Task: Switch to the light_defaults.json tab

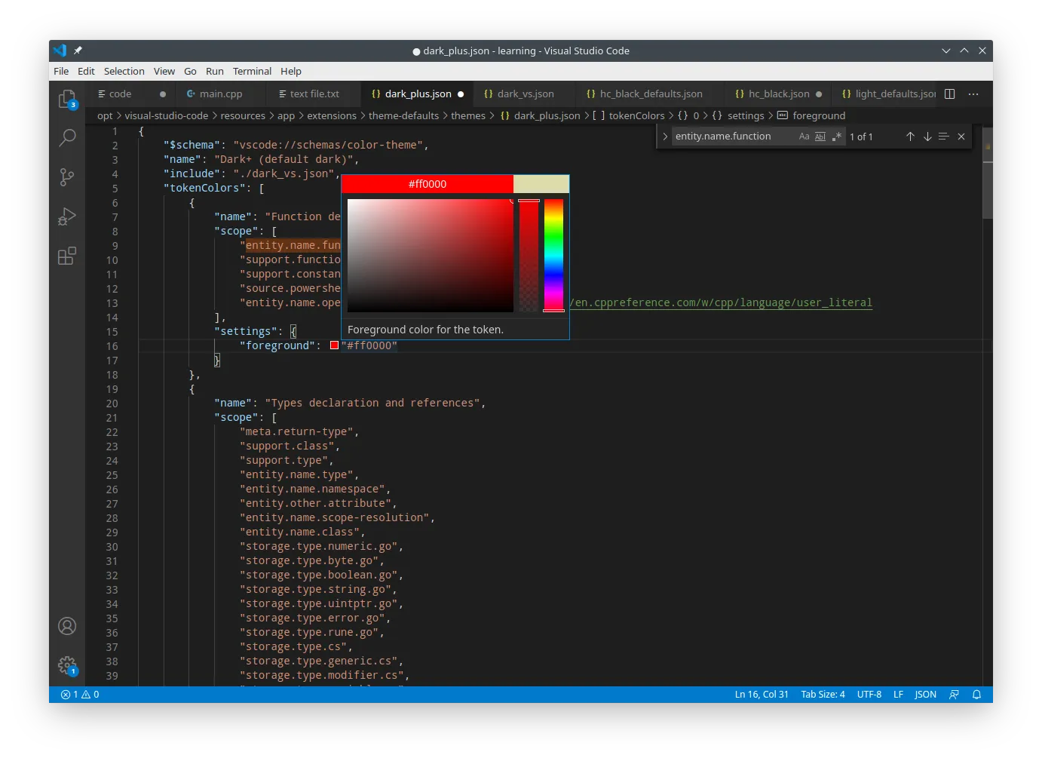Action: pos(888,94)
